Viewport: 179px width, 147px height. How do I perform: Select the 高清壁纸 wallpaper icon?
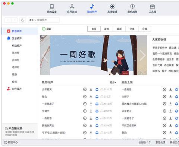click(x=112, y=6)
